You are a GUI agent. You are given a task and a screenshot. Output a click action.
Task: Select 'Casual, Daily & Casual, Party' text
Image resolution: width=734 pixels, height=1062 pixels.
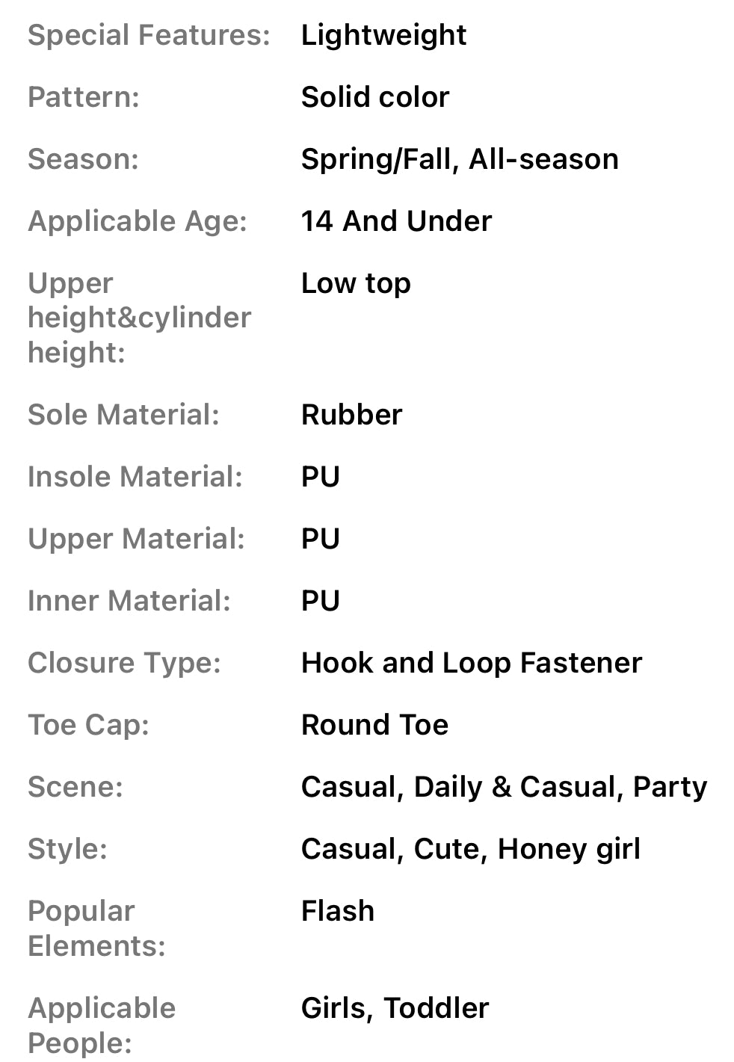click(x=504, y=787)
